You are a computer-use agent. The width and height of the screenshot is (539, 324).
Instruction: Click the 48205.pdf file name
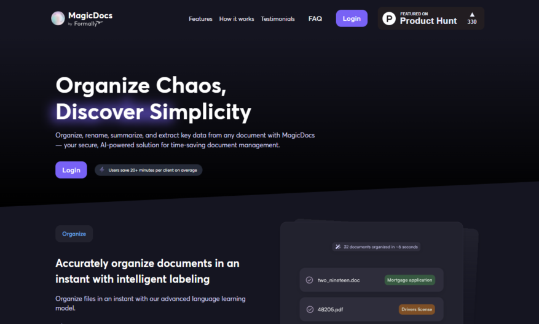click(x=330, y=309)
